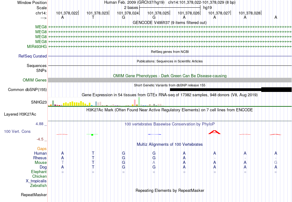Select the 100 Vert. Cons label

point(17,131)
